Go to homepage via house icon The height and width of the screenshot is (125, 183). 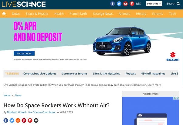[4, 14]
